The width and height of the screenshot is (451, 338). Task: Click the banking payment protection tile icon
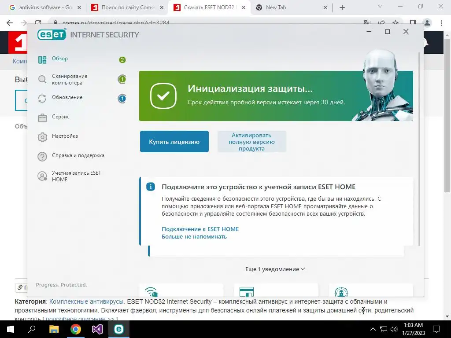coord(247,292)
